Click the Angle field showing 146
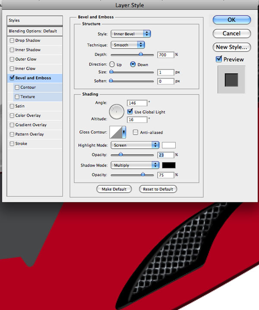Screen dimensions: 259x310 click(137, 103)
